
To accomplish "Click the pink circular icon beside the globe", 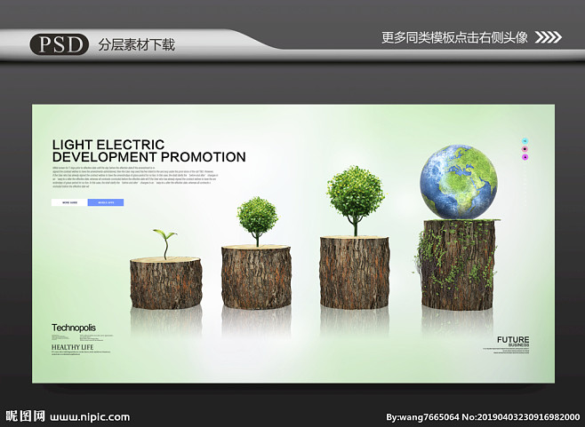I will point(525,149).
